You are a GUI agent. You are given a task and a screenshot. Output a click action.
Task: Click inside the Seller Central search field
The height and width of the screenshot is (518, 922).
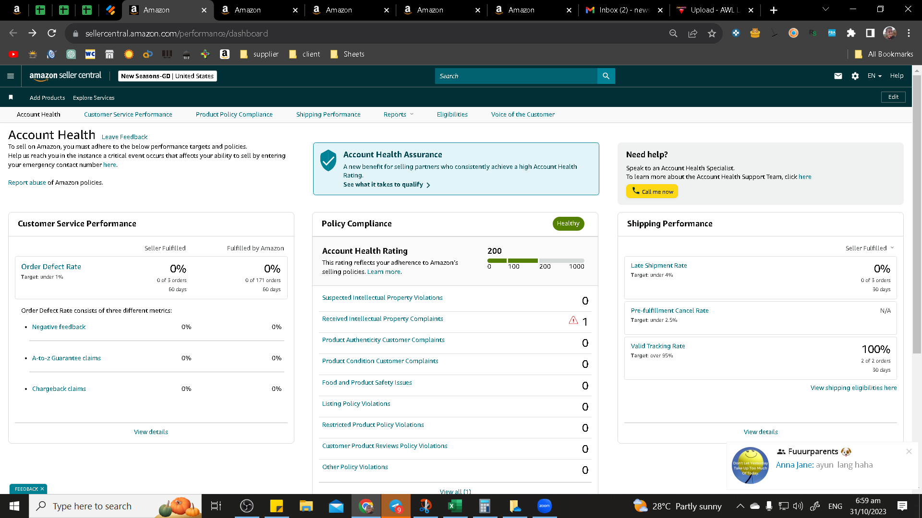click(x=516, y=76)
